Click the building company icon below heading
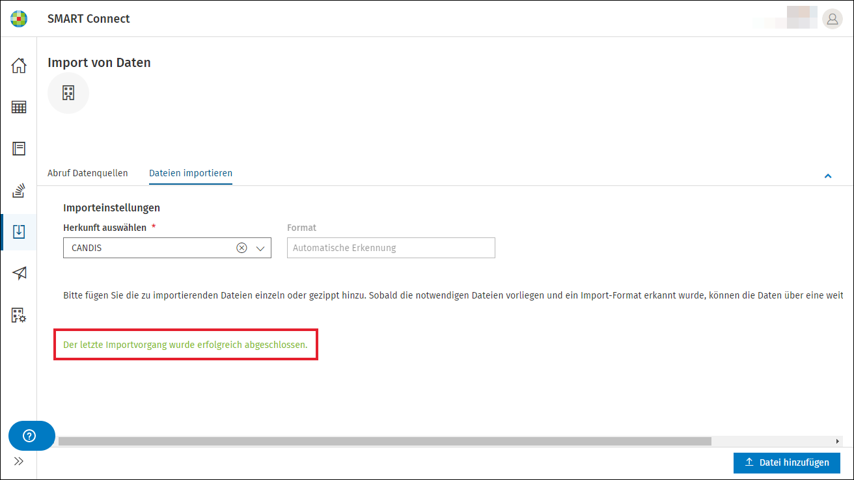The image size is (854, 480). coord(68,93)
